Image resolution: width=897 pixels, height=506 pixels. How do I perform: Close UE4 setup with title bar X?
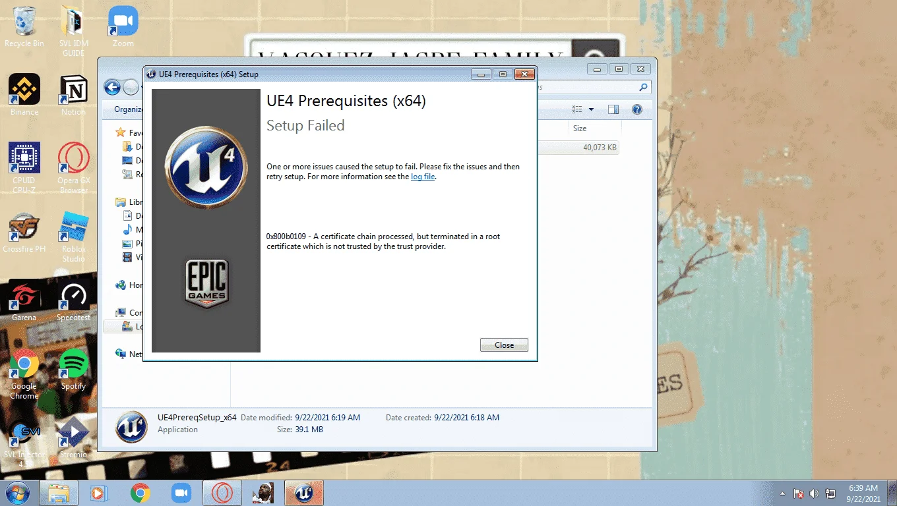coord(524,74)
